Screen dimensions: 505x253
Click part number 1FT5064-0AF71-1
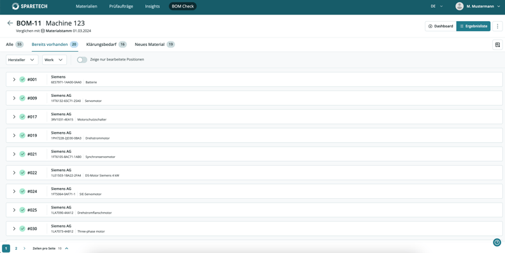(63, 194)
